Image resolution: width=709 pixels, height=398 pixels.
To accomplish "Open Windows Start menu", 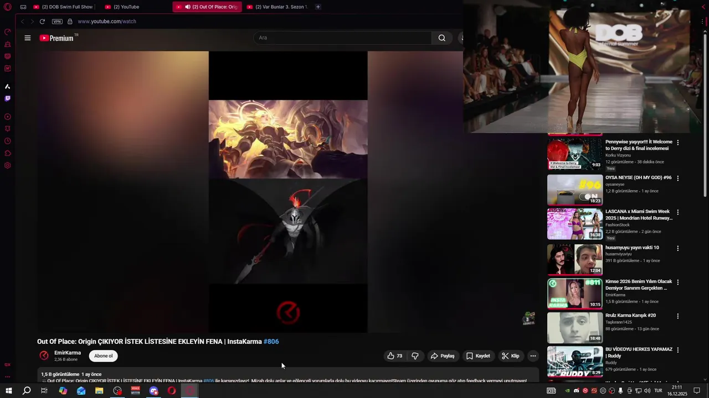I will (x=8, y=391).
